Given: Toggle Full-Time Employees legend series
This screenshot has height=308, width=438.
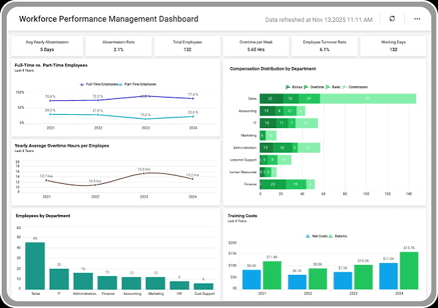Looking at the screenshot, I should click(82, 84).
